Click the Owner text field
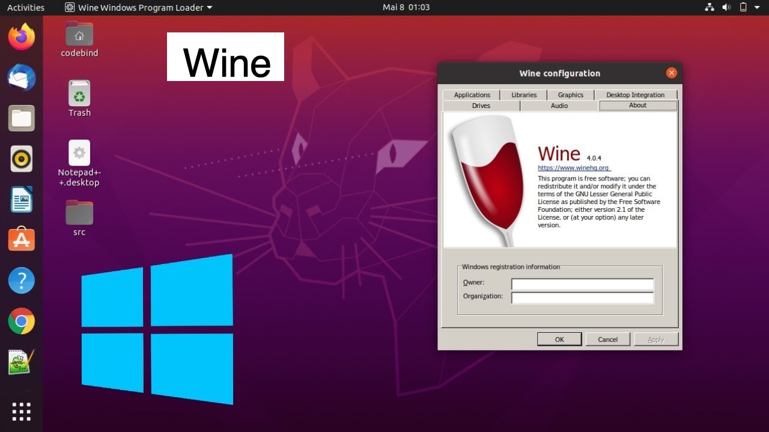The height and width of the screenshot is (432, 769). (582, 284)
